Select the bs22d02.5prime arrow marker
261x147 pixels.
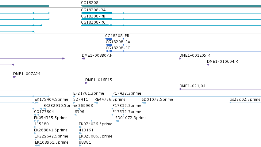(231, 103)
